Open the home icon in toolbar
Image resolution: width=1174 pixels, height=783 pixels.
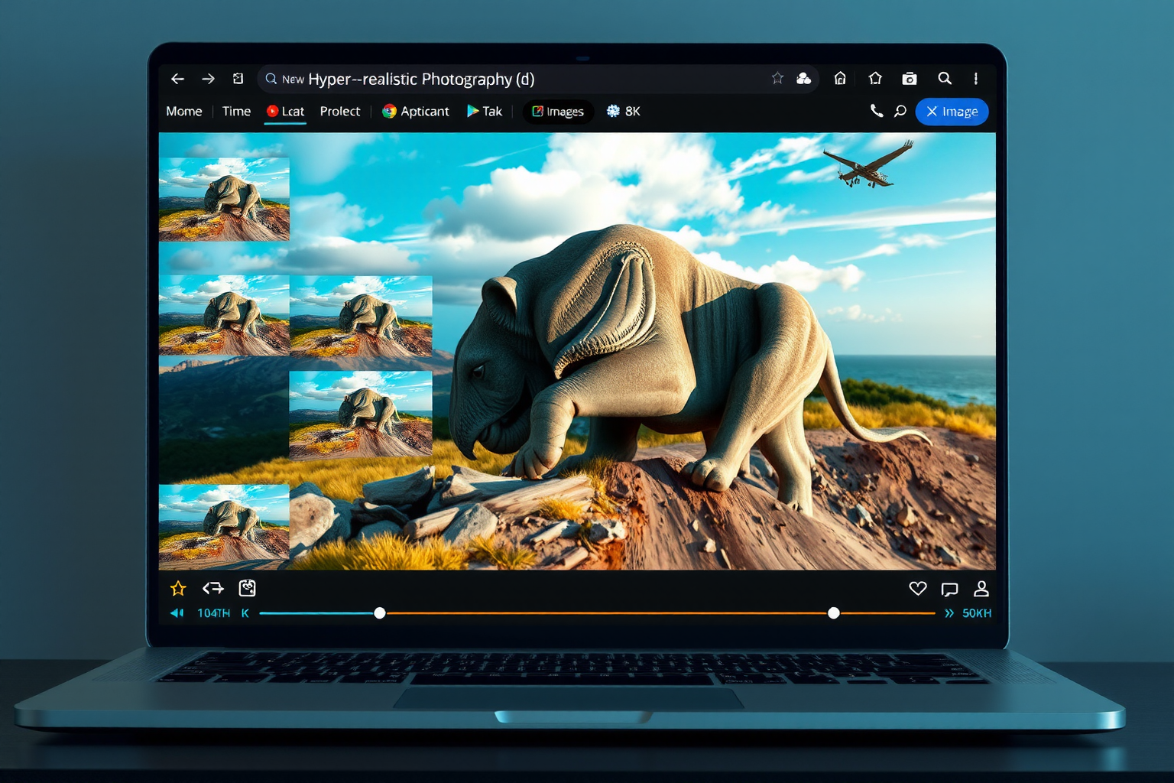pos(840,78)
